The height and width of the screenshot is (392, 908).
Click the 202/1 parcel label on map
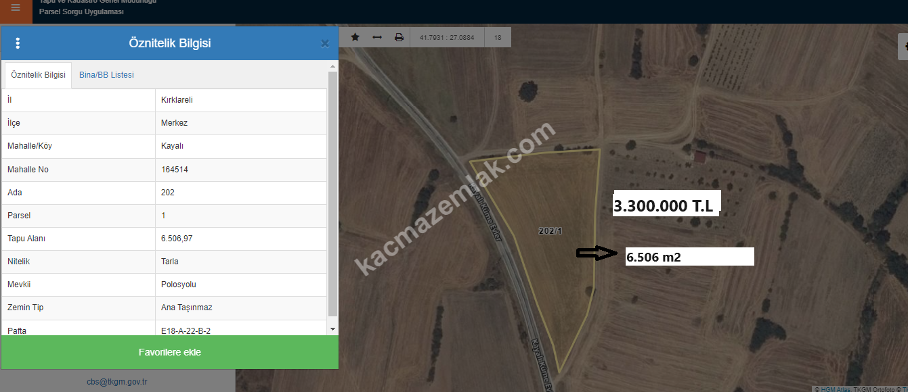point(550,231)
